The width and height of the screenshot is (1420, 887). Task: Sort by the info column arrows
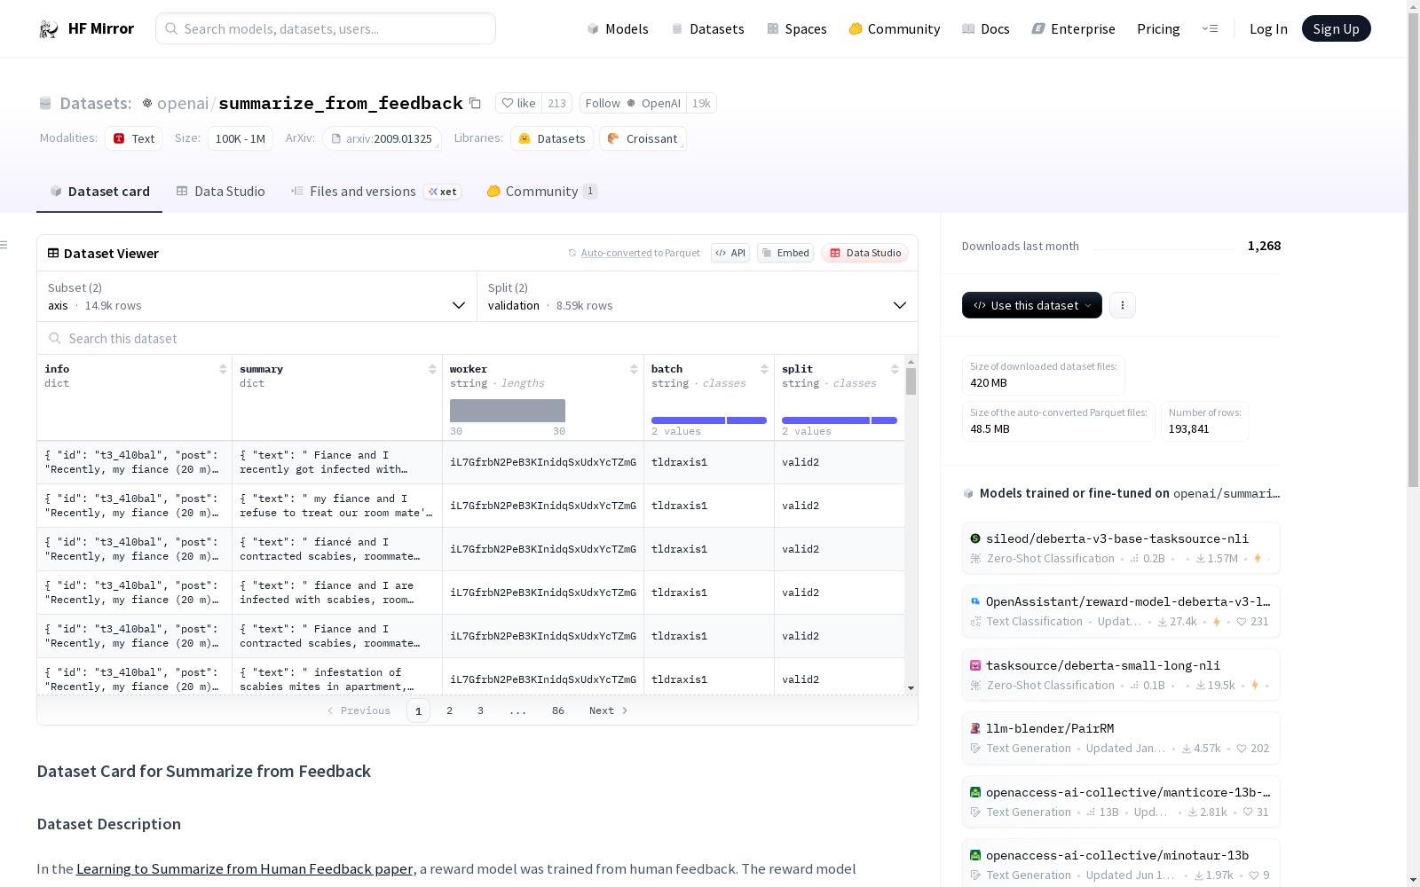[x=223, y=369]
